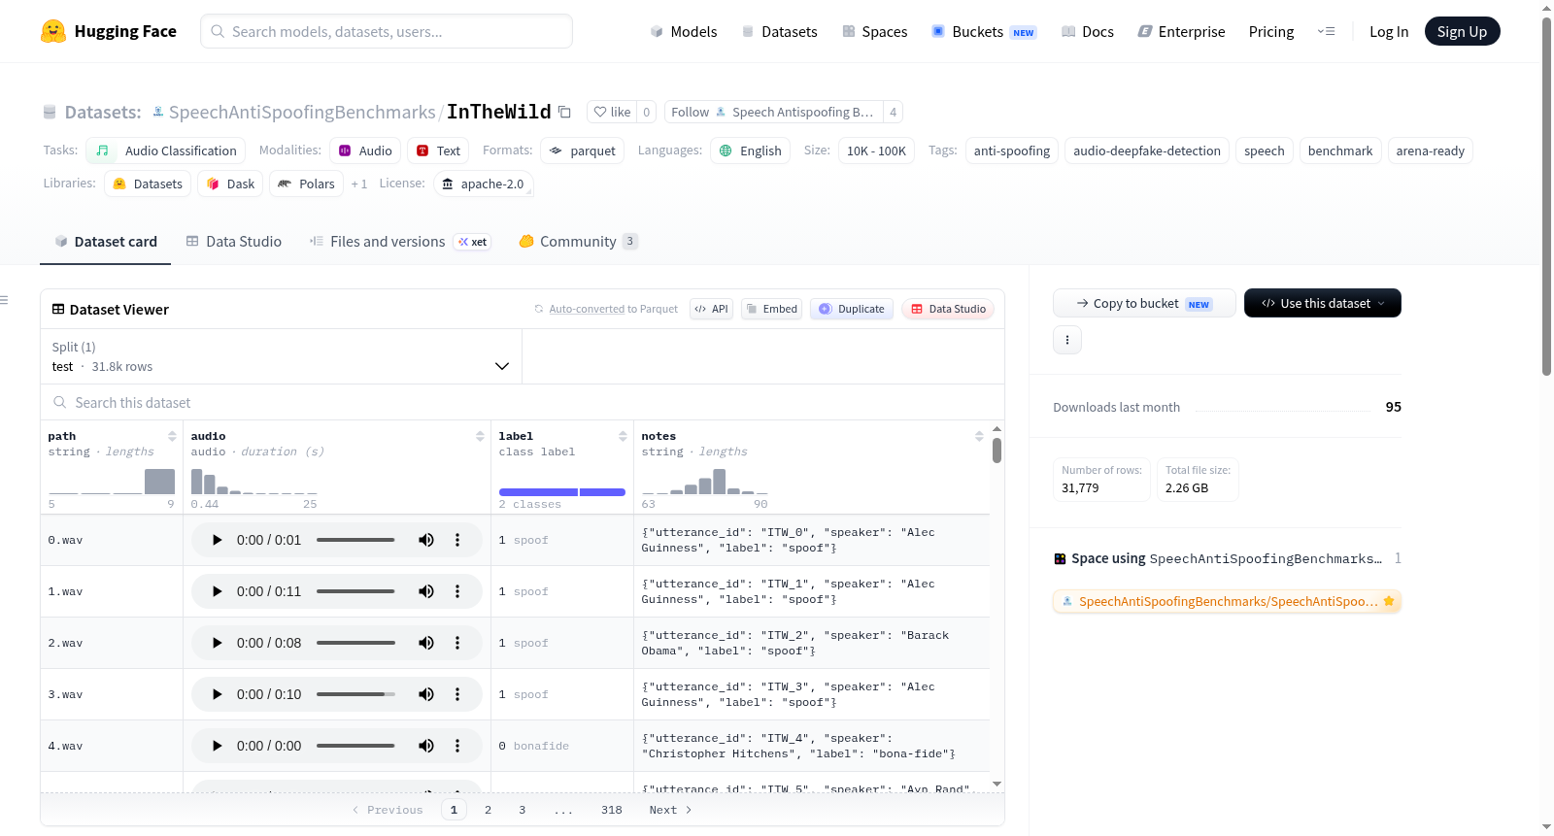
Task: Open Docs in top navigation
Action: [1088, 32]
